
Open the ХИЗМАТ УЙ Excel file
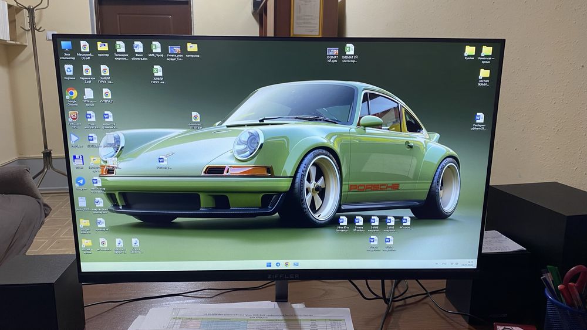tap(349, 53)
